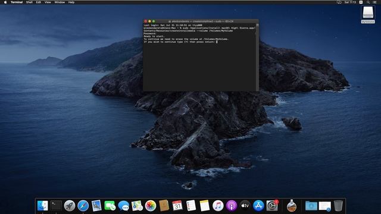
Task: Open Spotlight search magnifier icon
Action: click(x=368, y=2)
